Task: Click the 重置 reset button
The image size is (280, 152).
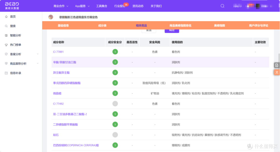Action: pyautogui.click(x=149, y=31)
